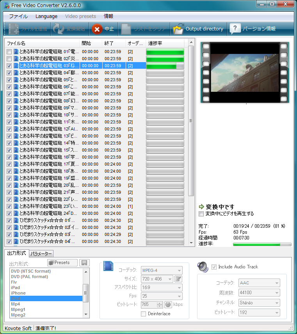This screenshot has height=334, width=297.
Task: Click the 終了 column header
Action: tap(114, 43)
